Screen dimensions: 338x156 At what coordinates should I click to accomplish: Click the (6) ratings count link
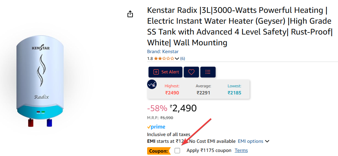click(x=182, y=59)
